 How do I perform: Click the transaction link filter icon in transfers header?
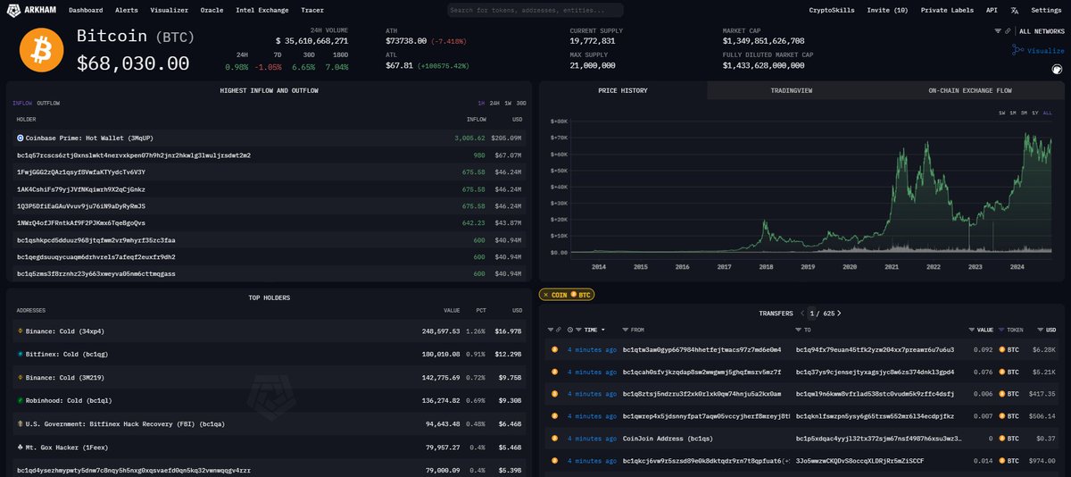tap(559, 330)
